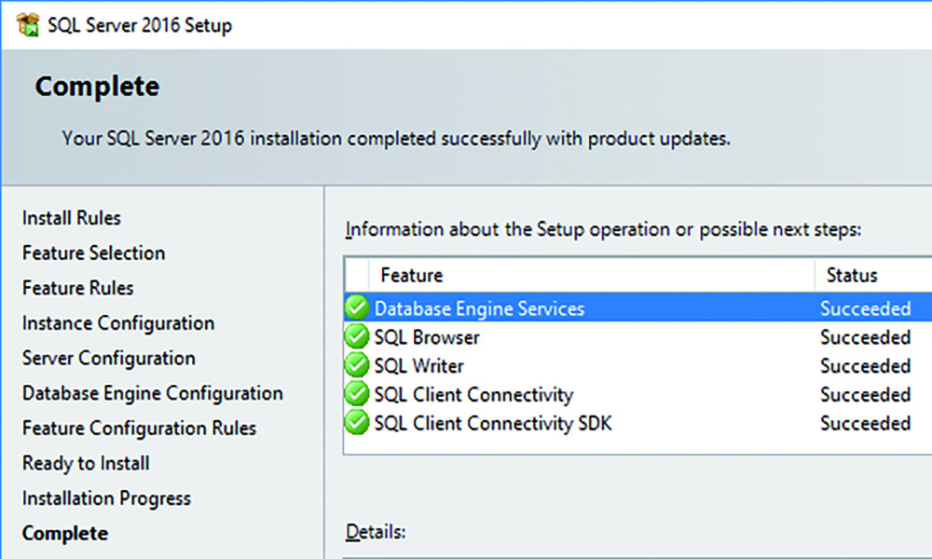932x559 pixels.
Task: Click the Feature column header
Action: (x=592, y=275)
